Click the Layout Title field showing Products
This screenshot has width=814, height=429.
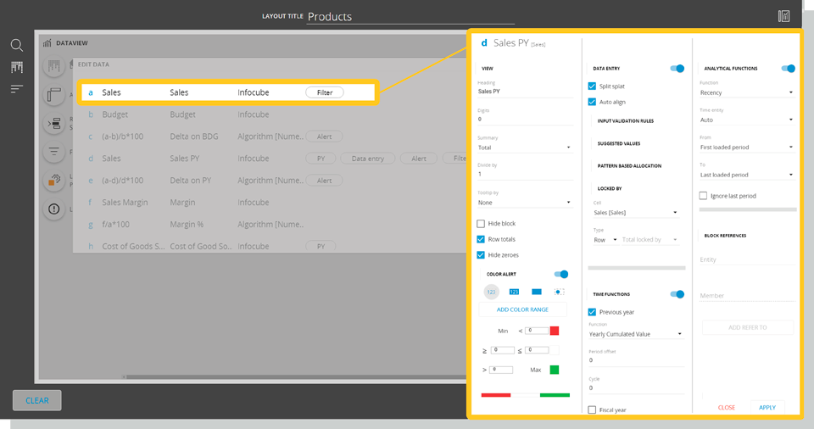[410, 17]
